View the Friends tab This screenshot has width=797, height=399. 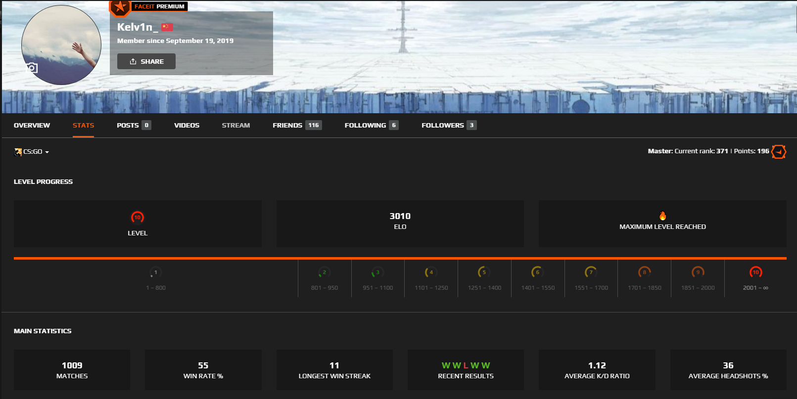click(297, 125)
